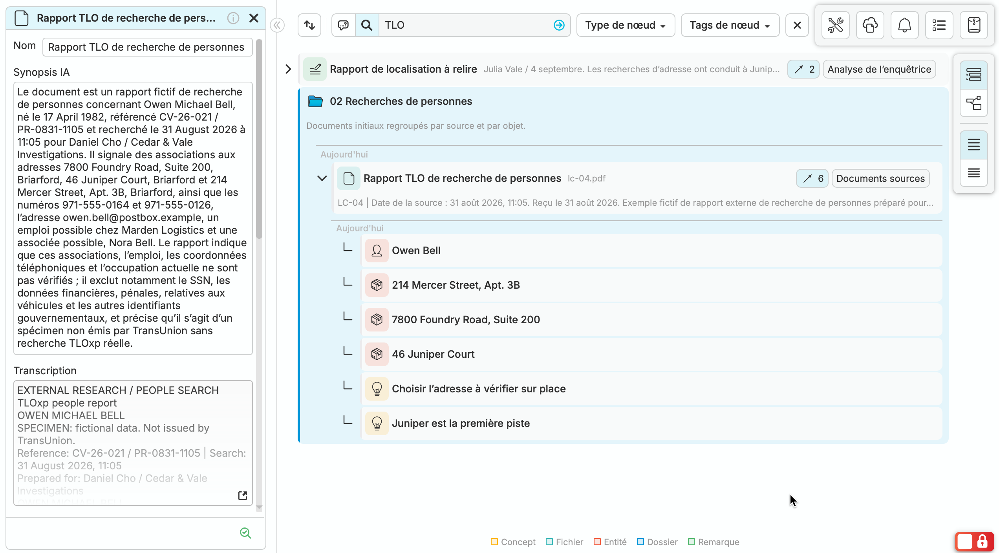Click the Nom input field

click(x=147, y=47)
